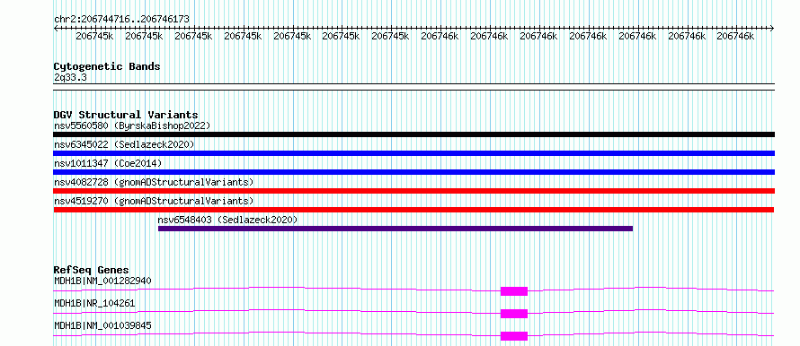Click the right arrow end of ruler
Viewport: 800px width, 346px height.
click(772, 28)
